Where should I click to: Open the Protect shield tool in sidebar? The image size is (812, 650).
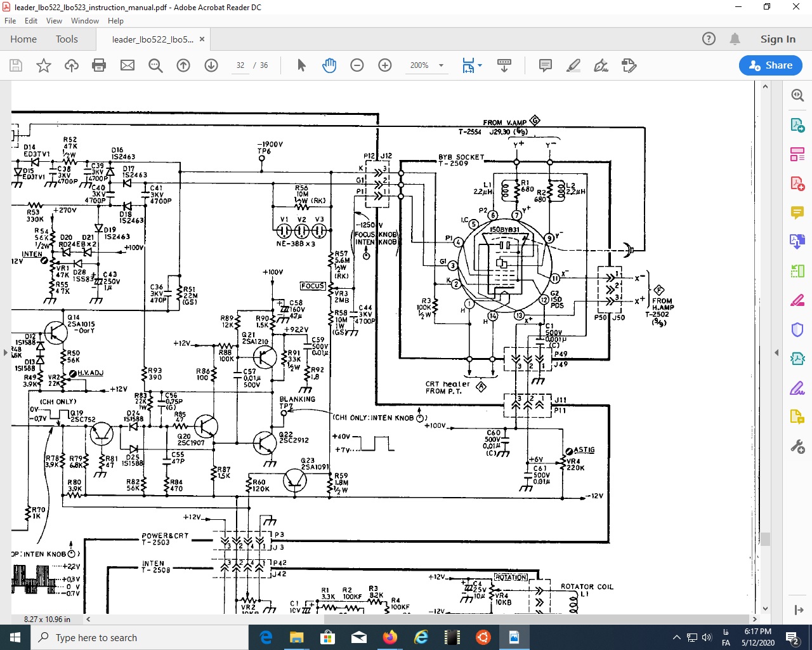pyautogui.click(x=797, y=329)
